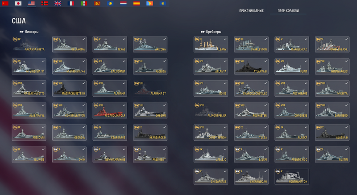Open the Alabama ST ship card

(x=150, y=89)
